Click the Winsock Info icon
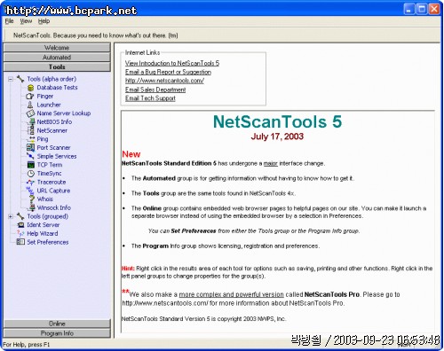444x351 pixels. [x=32, y=207]
